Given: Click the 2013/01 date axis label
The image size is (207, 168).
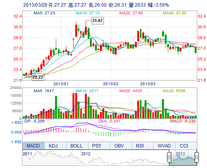Looking at the screenshot, I should click(x=61, y=84).
